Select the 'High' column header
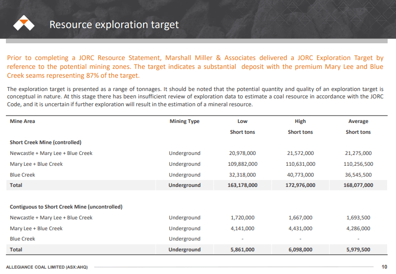Screen dimensions: 396x274 coord(300,122)
